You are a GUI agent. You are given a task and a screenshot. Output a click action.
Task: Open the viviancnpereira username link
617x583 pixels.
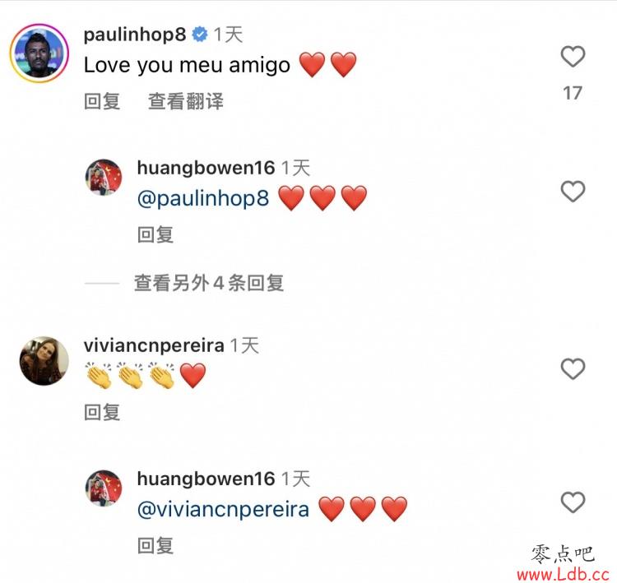coord(154,345)
